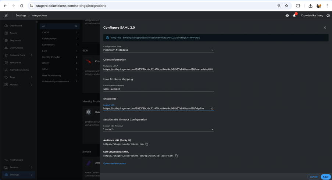Select the SIEM integrations category
This screenshot has height=180, width=332.
[x=45, y=69]
